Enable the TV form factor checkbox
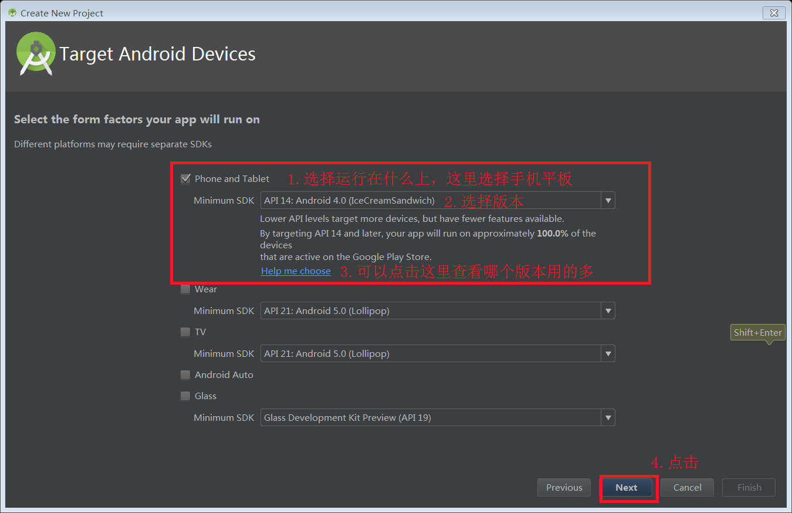 (186, 332)
